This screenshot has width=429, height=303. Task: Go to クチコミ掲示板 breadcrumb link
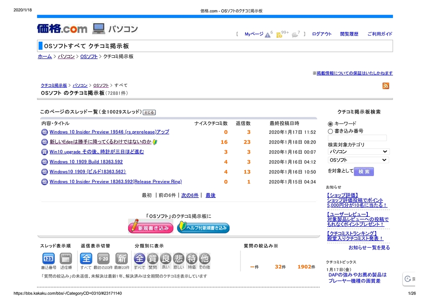click(x=54, y=85)
